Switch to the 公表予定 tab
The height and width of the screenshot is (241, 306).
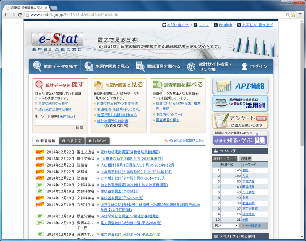pos(72,141)
